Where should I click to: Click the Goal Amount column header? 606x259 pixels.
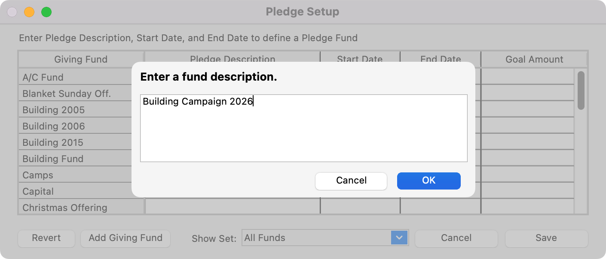tap(533, 59)
